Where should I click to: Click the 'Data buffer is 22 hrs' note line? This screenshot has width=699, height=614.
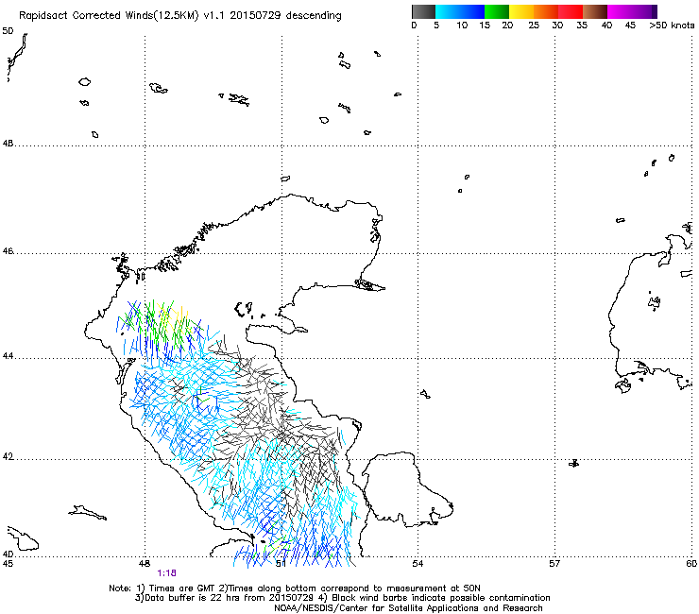click(x=342, y=598)
